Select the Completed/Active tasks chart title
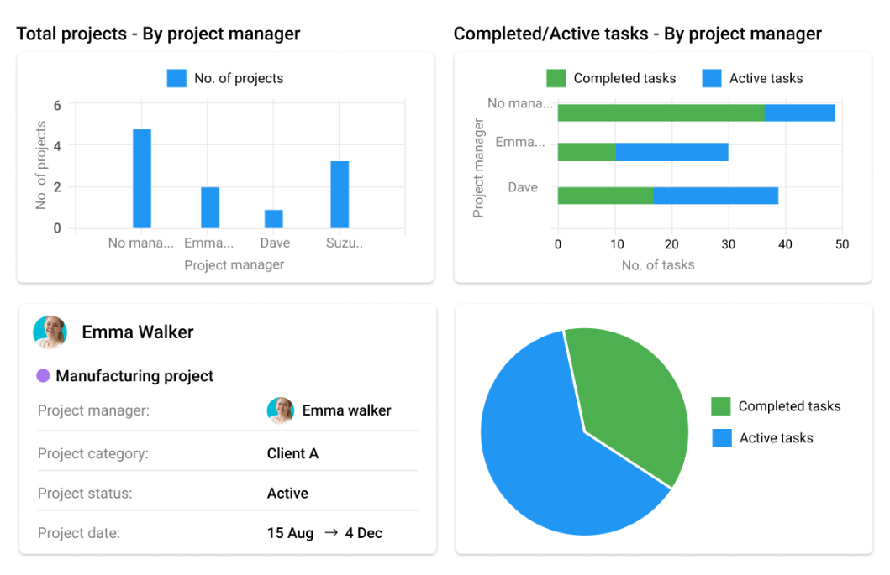 pyautogui.click(x=637, y=34)
